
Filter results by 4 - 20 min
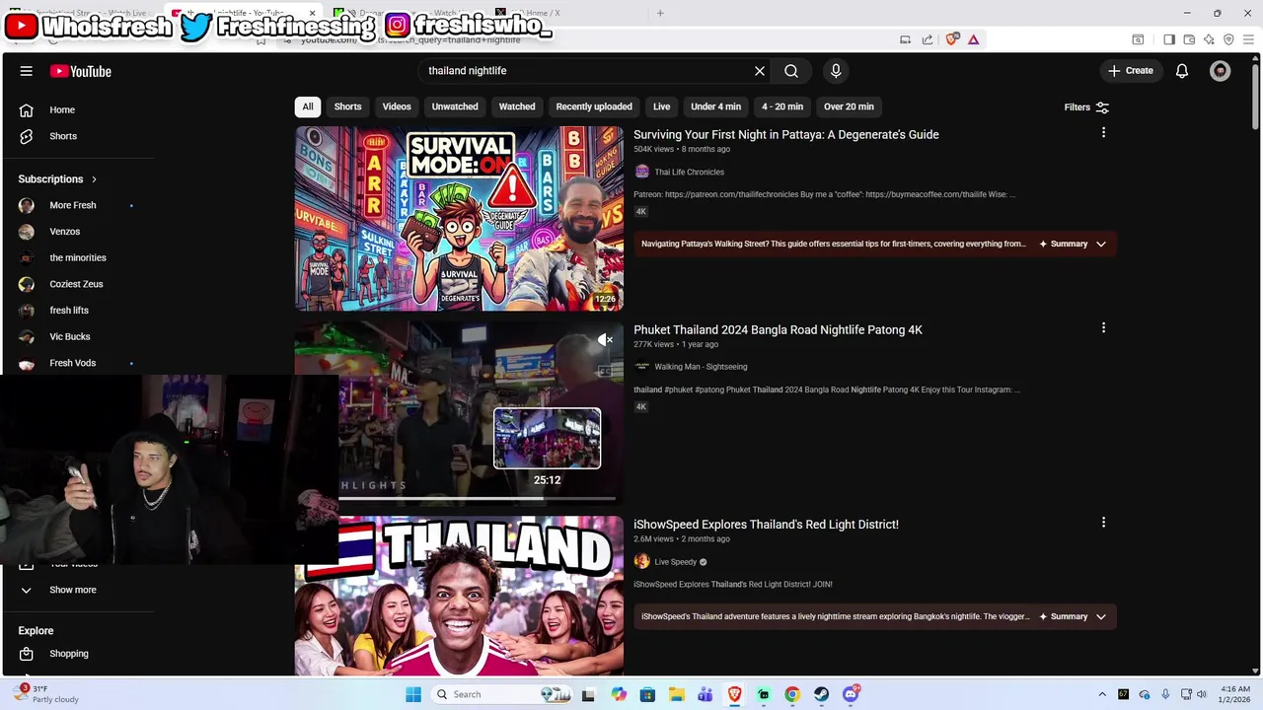(x=782, y=106)
